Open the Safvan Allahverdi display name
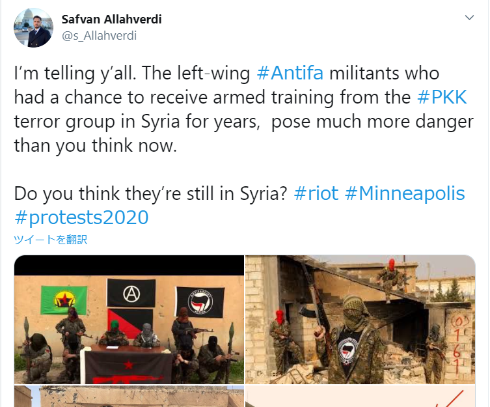Viewport: 490px width, 407px height. (x=111, y=20)
